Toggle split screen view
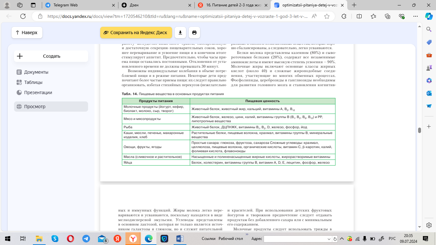This screenshot has height=245, width=436. point(359,16)
